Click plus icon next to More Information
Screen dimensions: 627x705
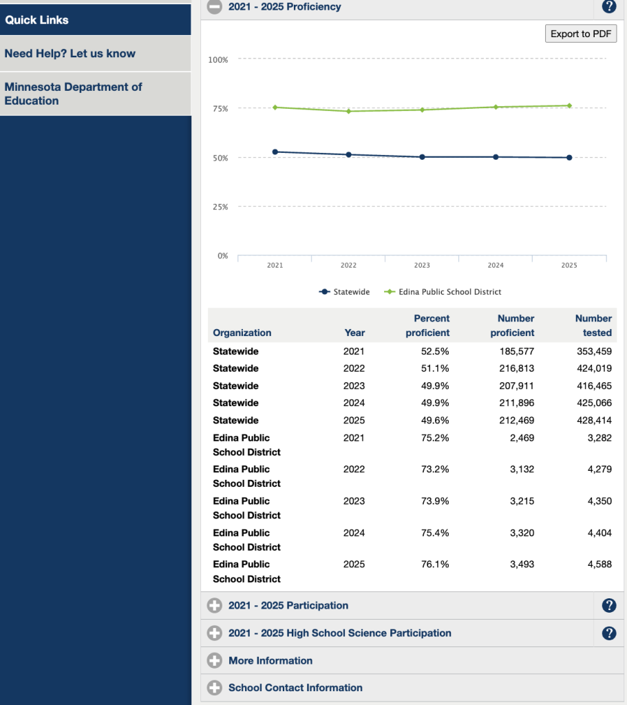(x=215, y=661)
